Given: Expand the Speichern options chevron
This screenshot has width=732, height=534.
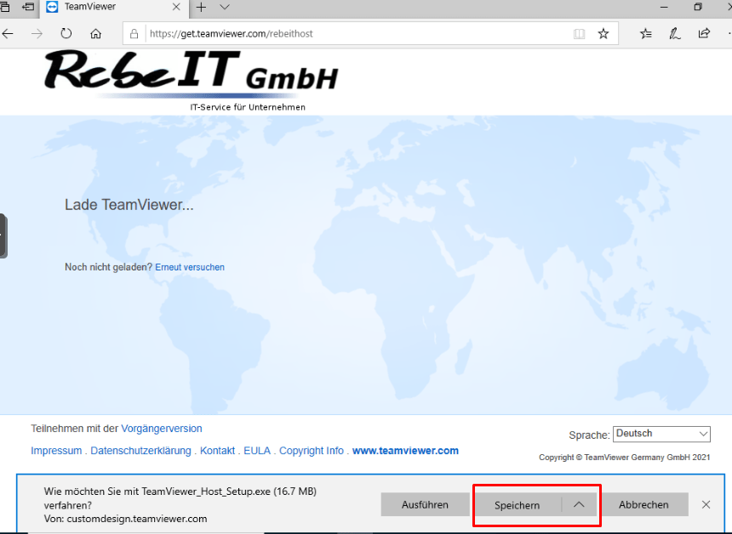Looking at the screenshot, I should [x=579, y=504].
